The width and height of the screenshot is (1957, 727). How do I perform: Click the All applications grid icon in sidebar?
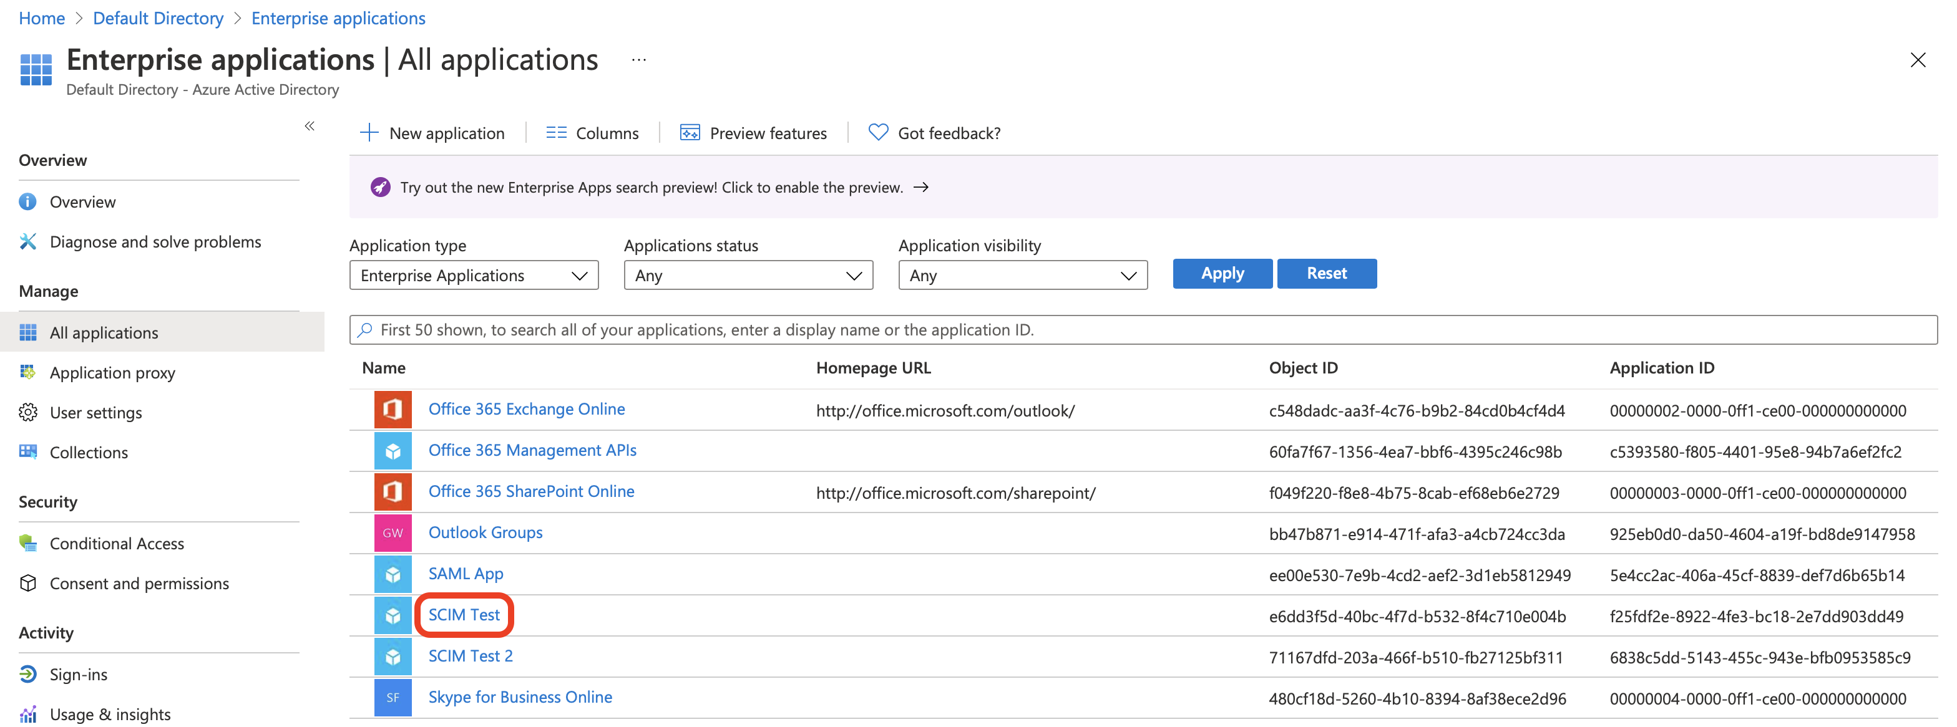point(28,333)
